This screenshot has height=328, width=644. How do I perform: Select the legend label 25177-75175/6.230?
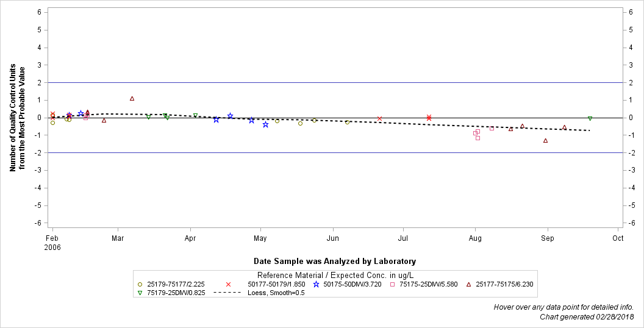[x=504, y=284]
